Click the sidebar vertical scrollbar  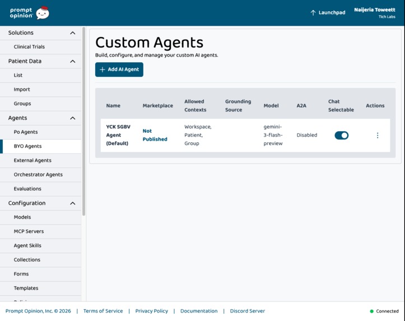tap(83, 122)
